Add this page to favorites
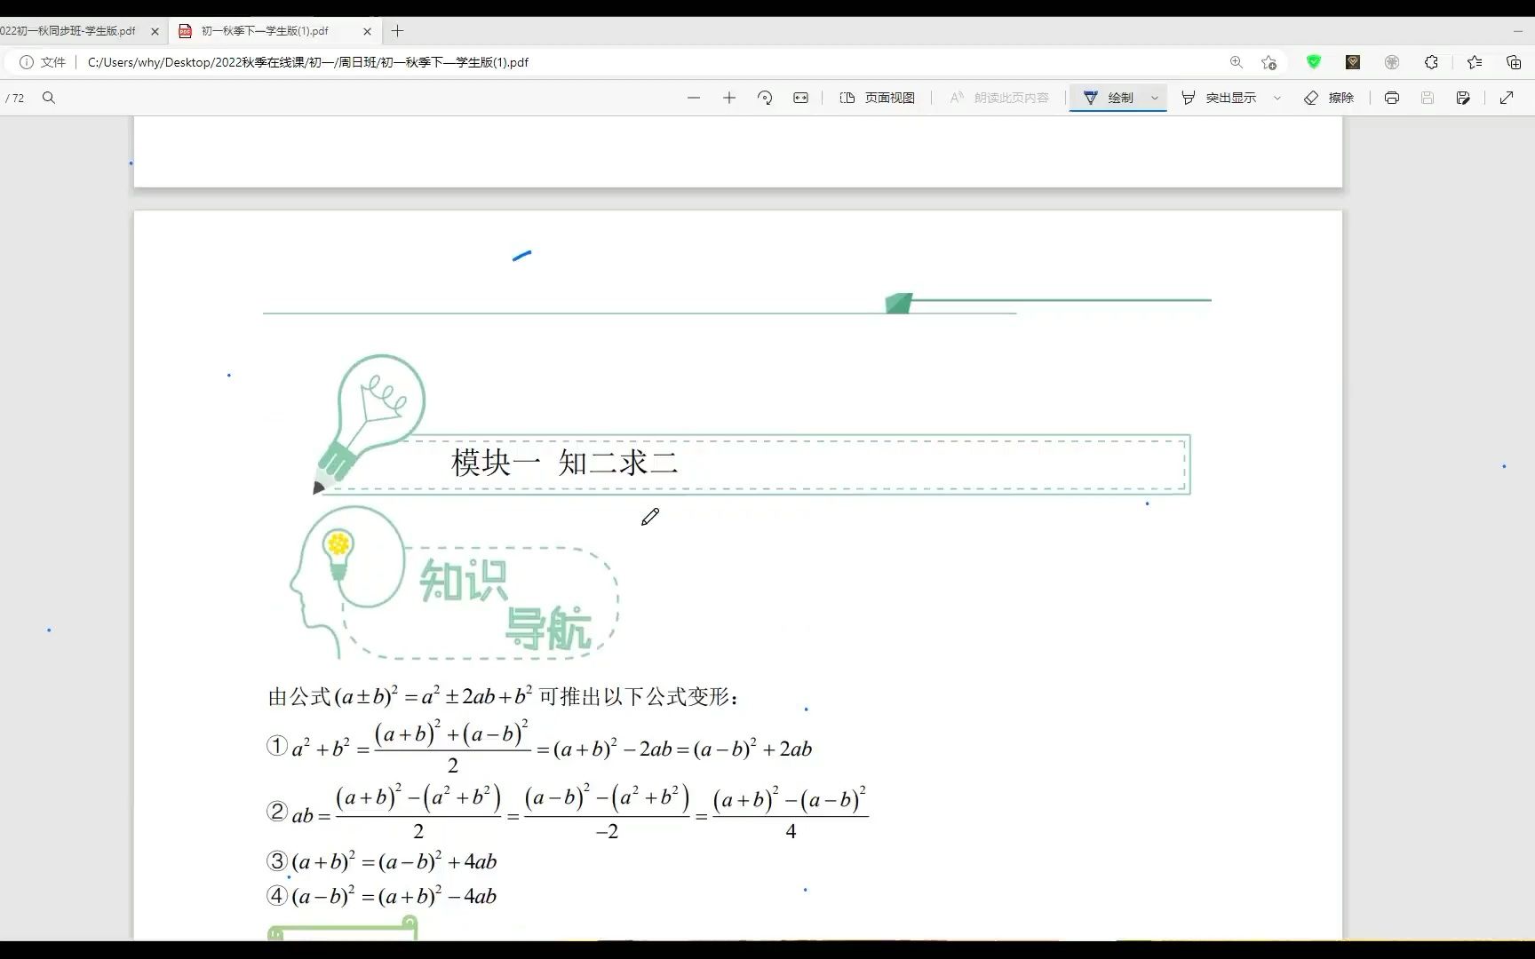This screenshot has height=959, width=1535. 1269,62
